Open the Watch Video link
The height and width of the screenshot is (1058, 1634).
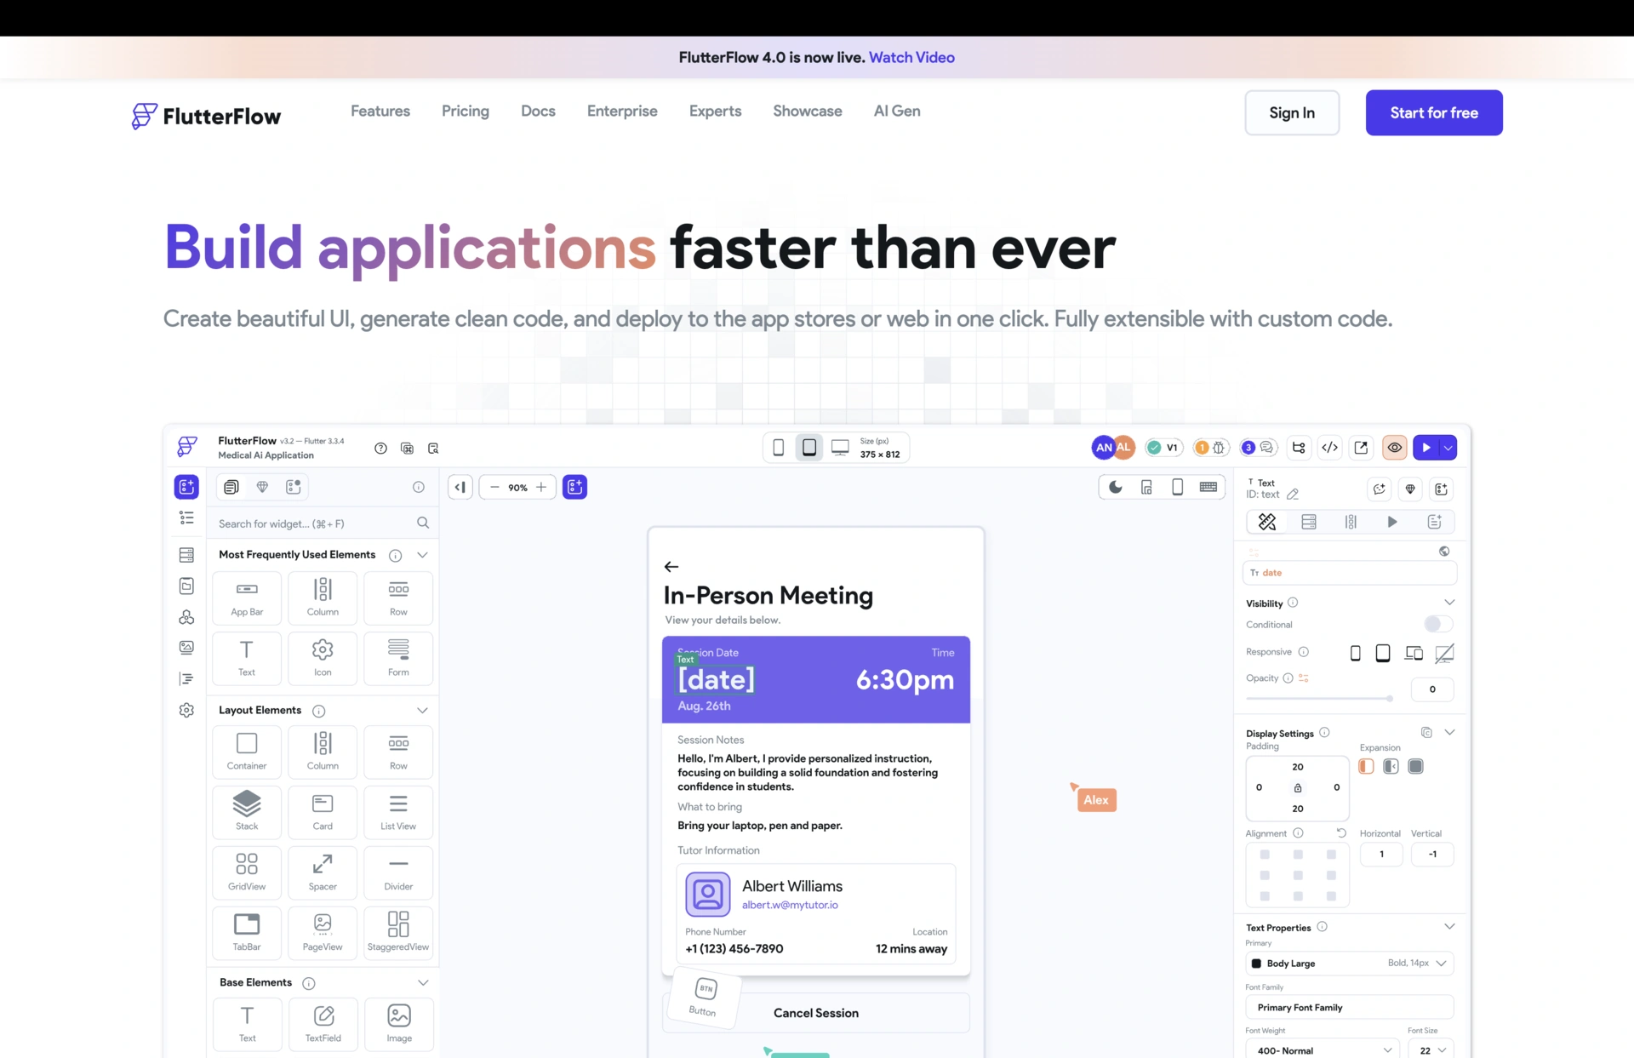pos(911,57)
